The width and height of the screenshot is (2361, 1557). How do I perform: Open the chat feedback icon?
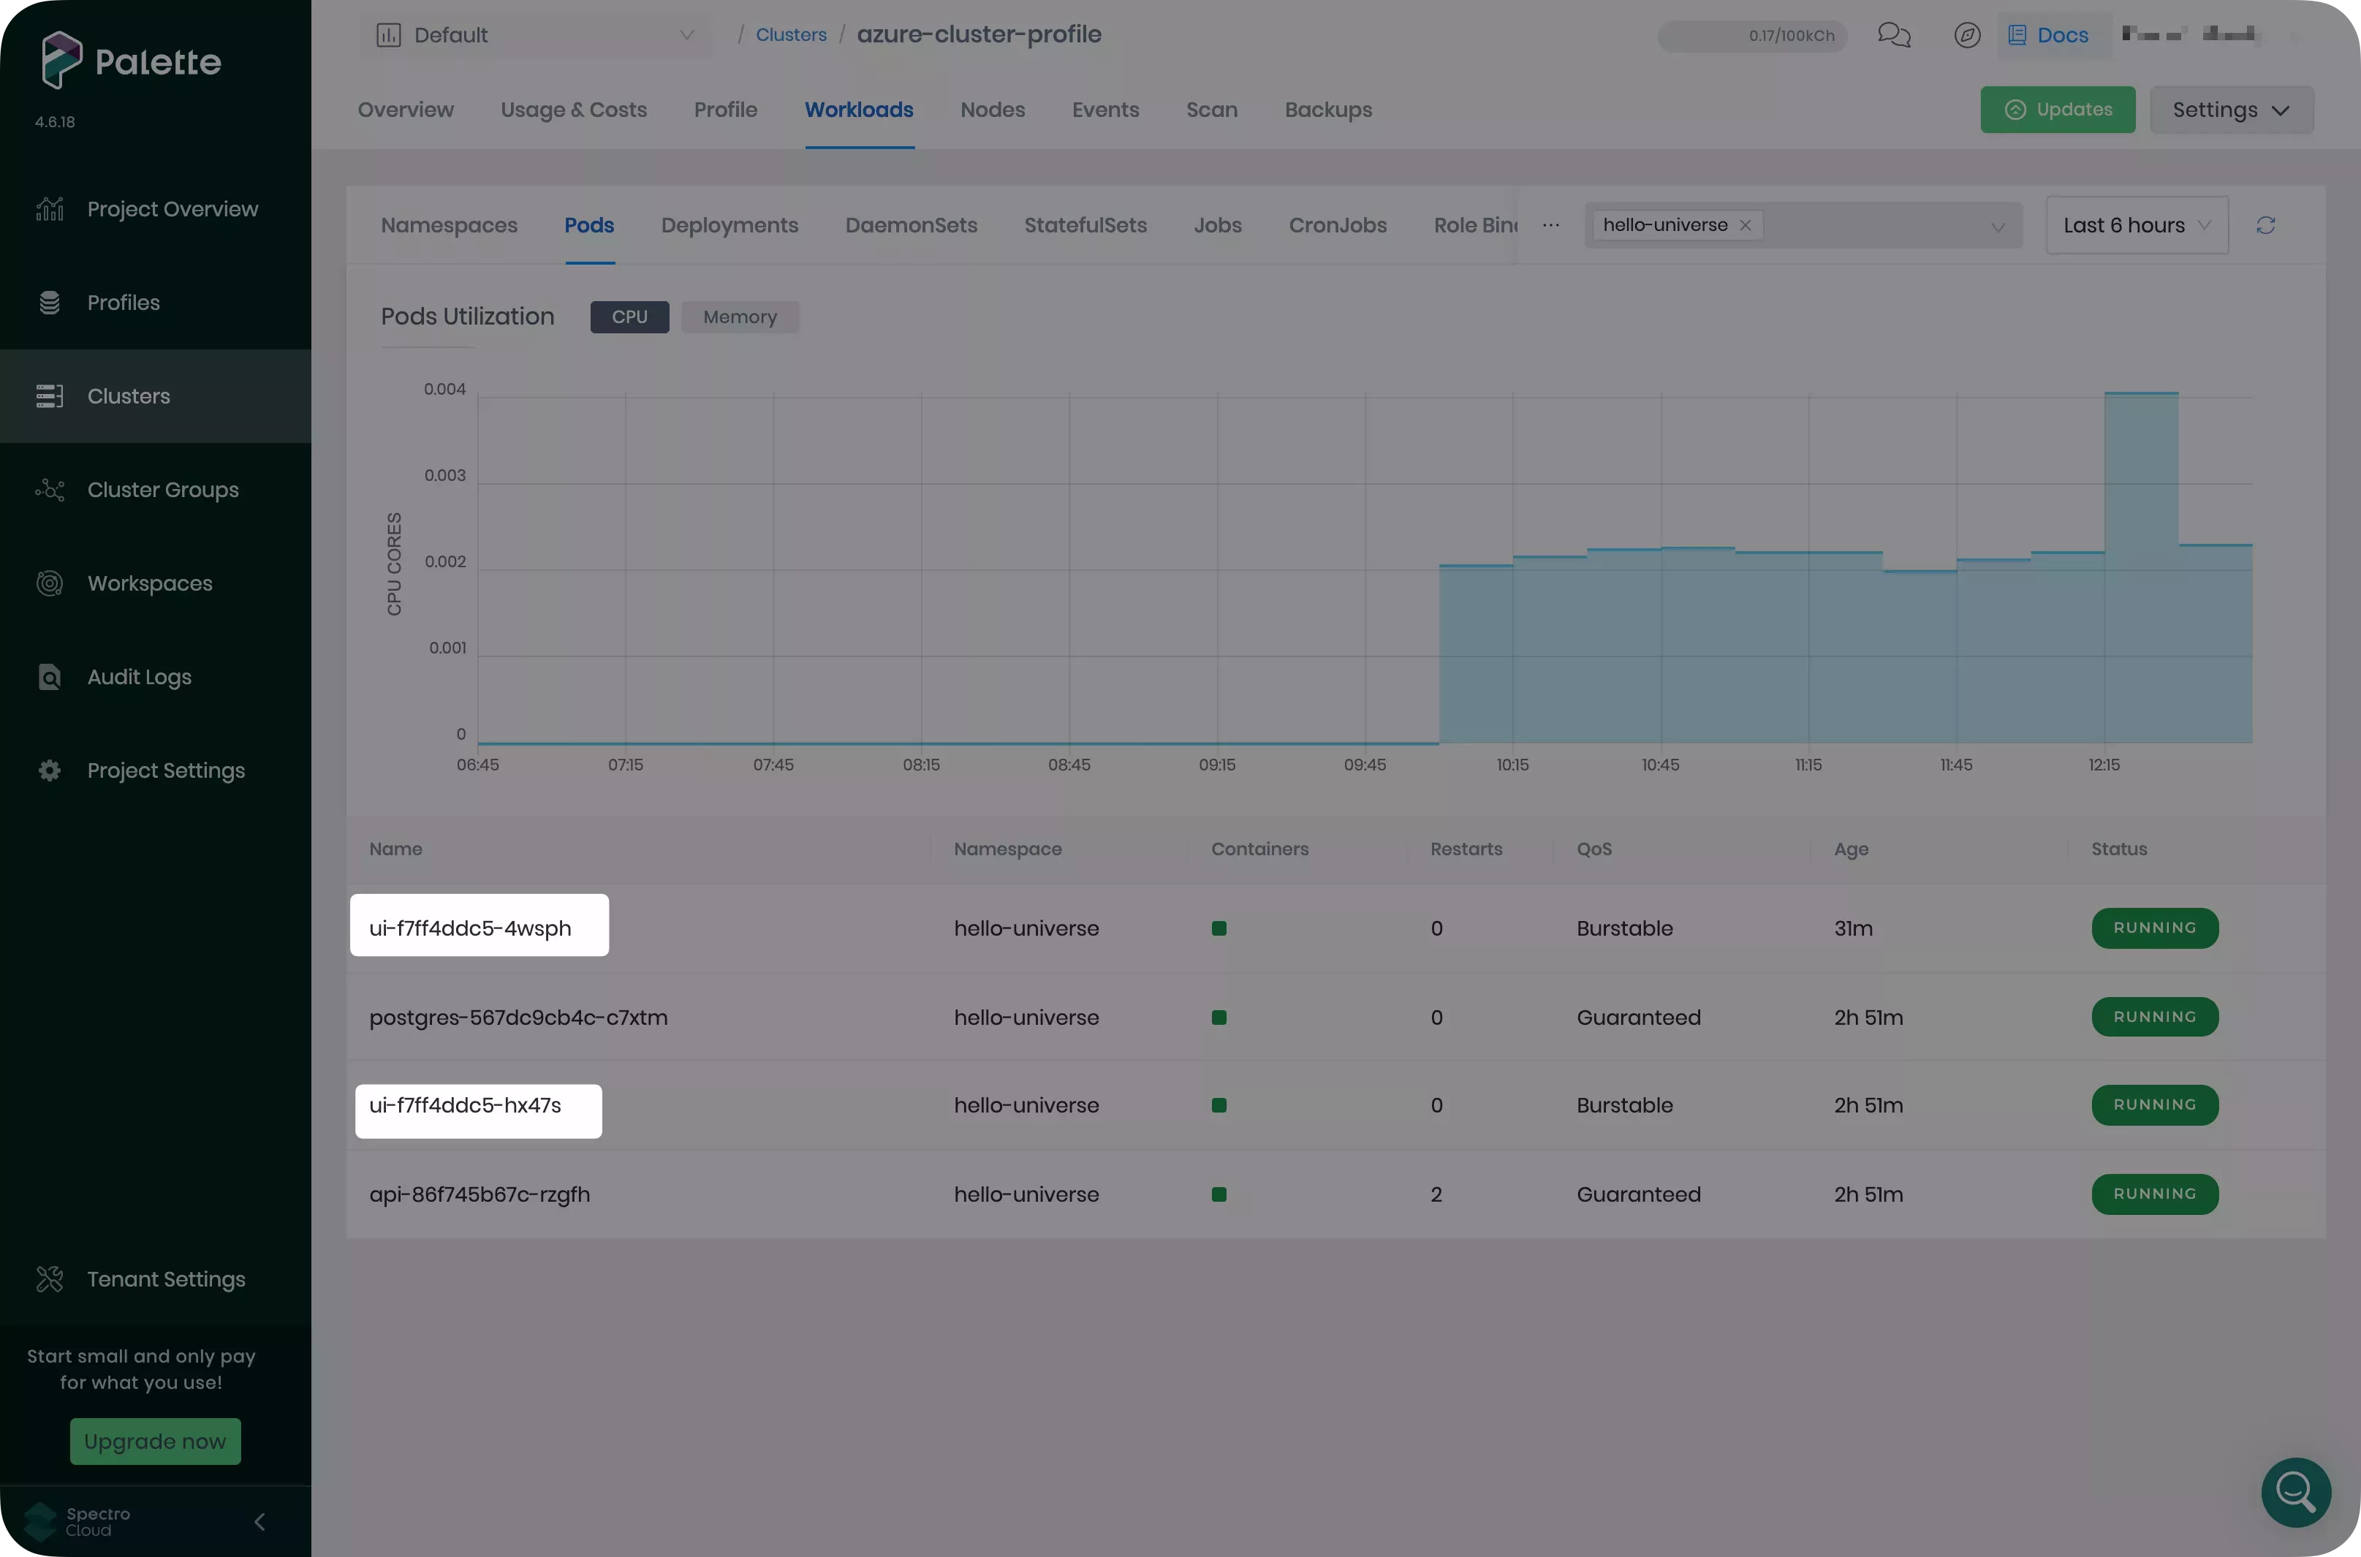(1895, 35)
